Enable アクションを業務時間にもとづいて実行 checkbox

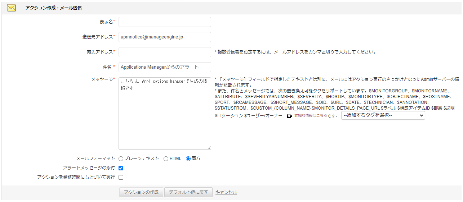(x=121, y=177)
